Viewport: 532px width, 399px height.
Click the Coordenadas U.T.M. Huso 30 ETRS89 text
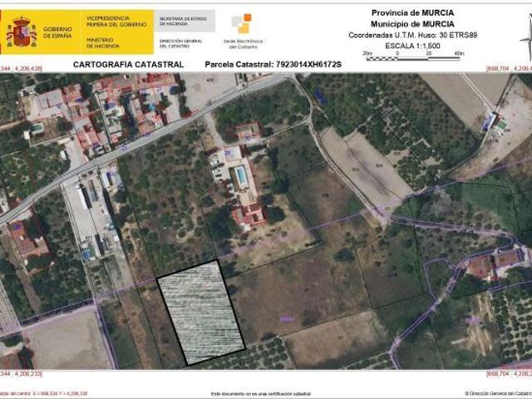click(x=412, y=34)
